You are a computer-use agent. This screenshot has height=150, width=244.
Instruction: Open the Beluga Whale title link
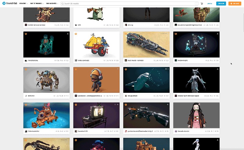132,96
